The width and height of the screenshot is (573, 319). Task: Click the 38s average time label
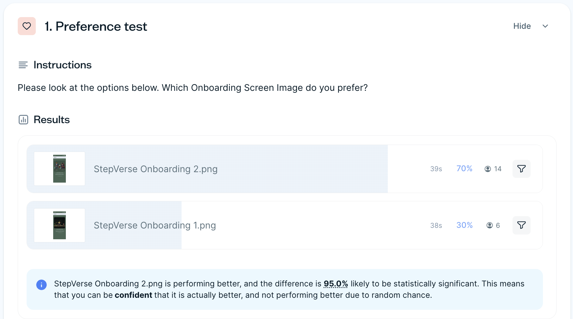point(436,225)
